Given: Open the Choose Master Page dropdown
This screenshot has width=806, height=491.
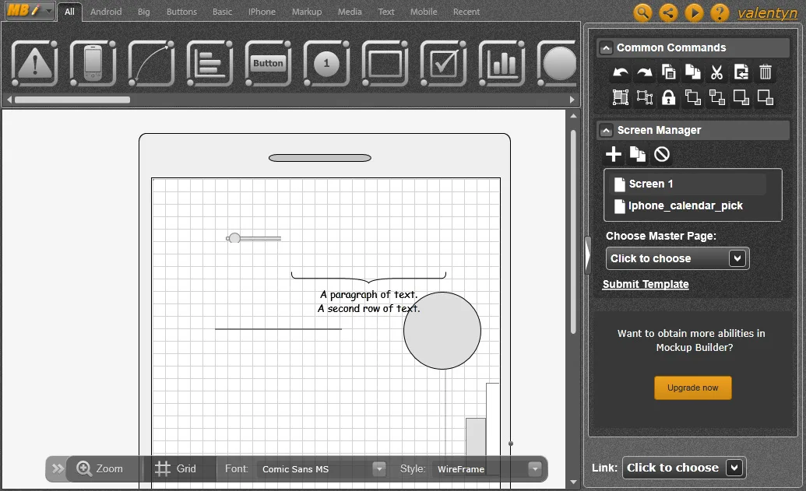Looking at the screenshot, I should click(x=678, y=258).
